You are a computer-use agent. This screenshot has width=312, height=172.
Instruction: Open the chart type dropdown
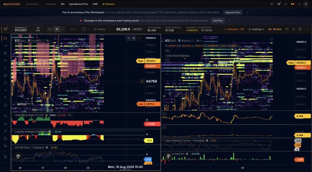(x=73, y=29)
